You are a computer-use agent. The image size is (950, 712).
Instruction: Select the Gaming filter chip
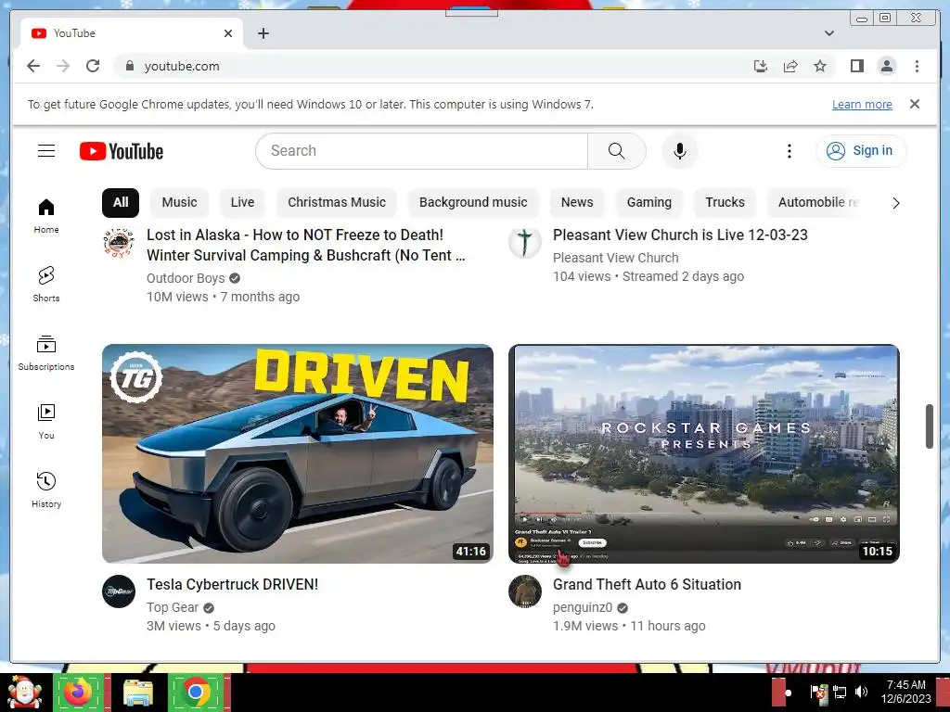click(648, 202)
